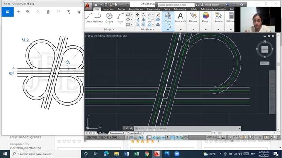Select the Trim tool in Modificar panel
This screenshot has height=158, width=282.
point(149,14)
